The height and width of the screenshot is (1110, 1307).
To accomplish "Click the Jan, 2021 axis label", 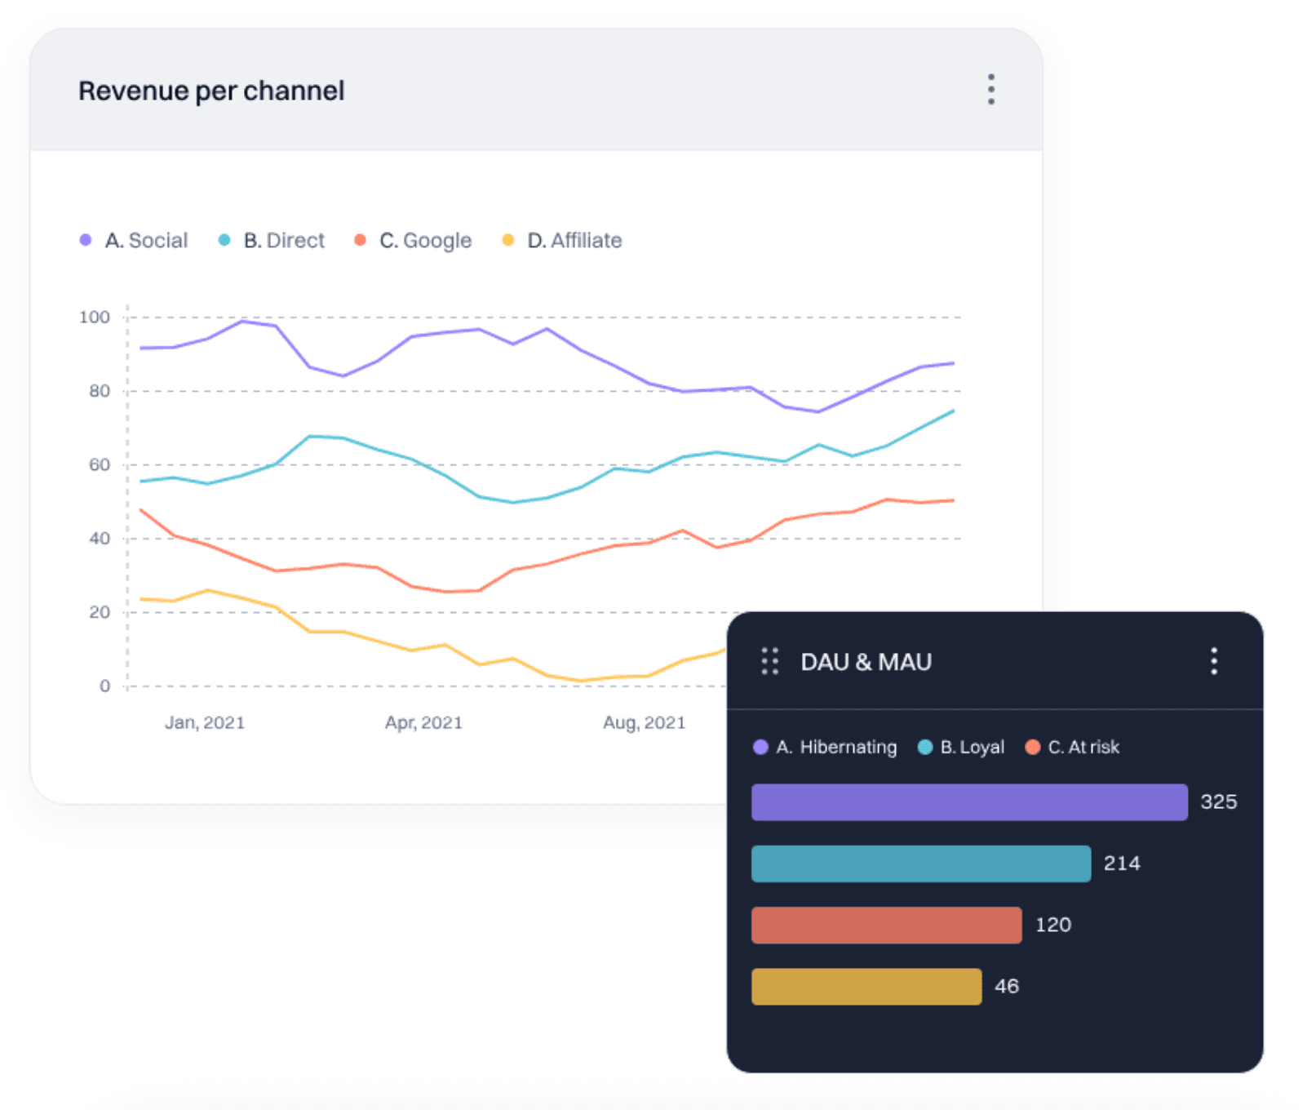I will pyautogui.click(x=205, y=721).
